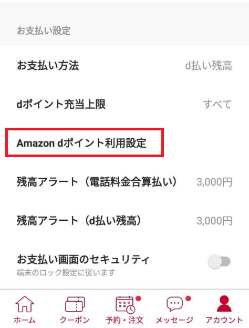Open dポイント充当上限 setting

pyautogui.click(x=124, y=104)
